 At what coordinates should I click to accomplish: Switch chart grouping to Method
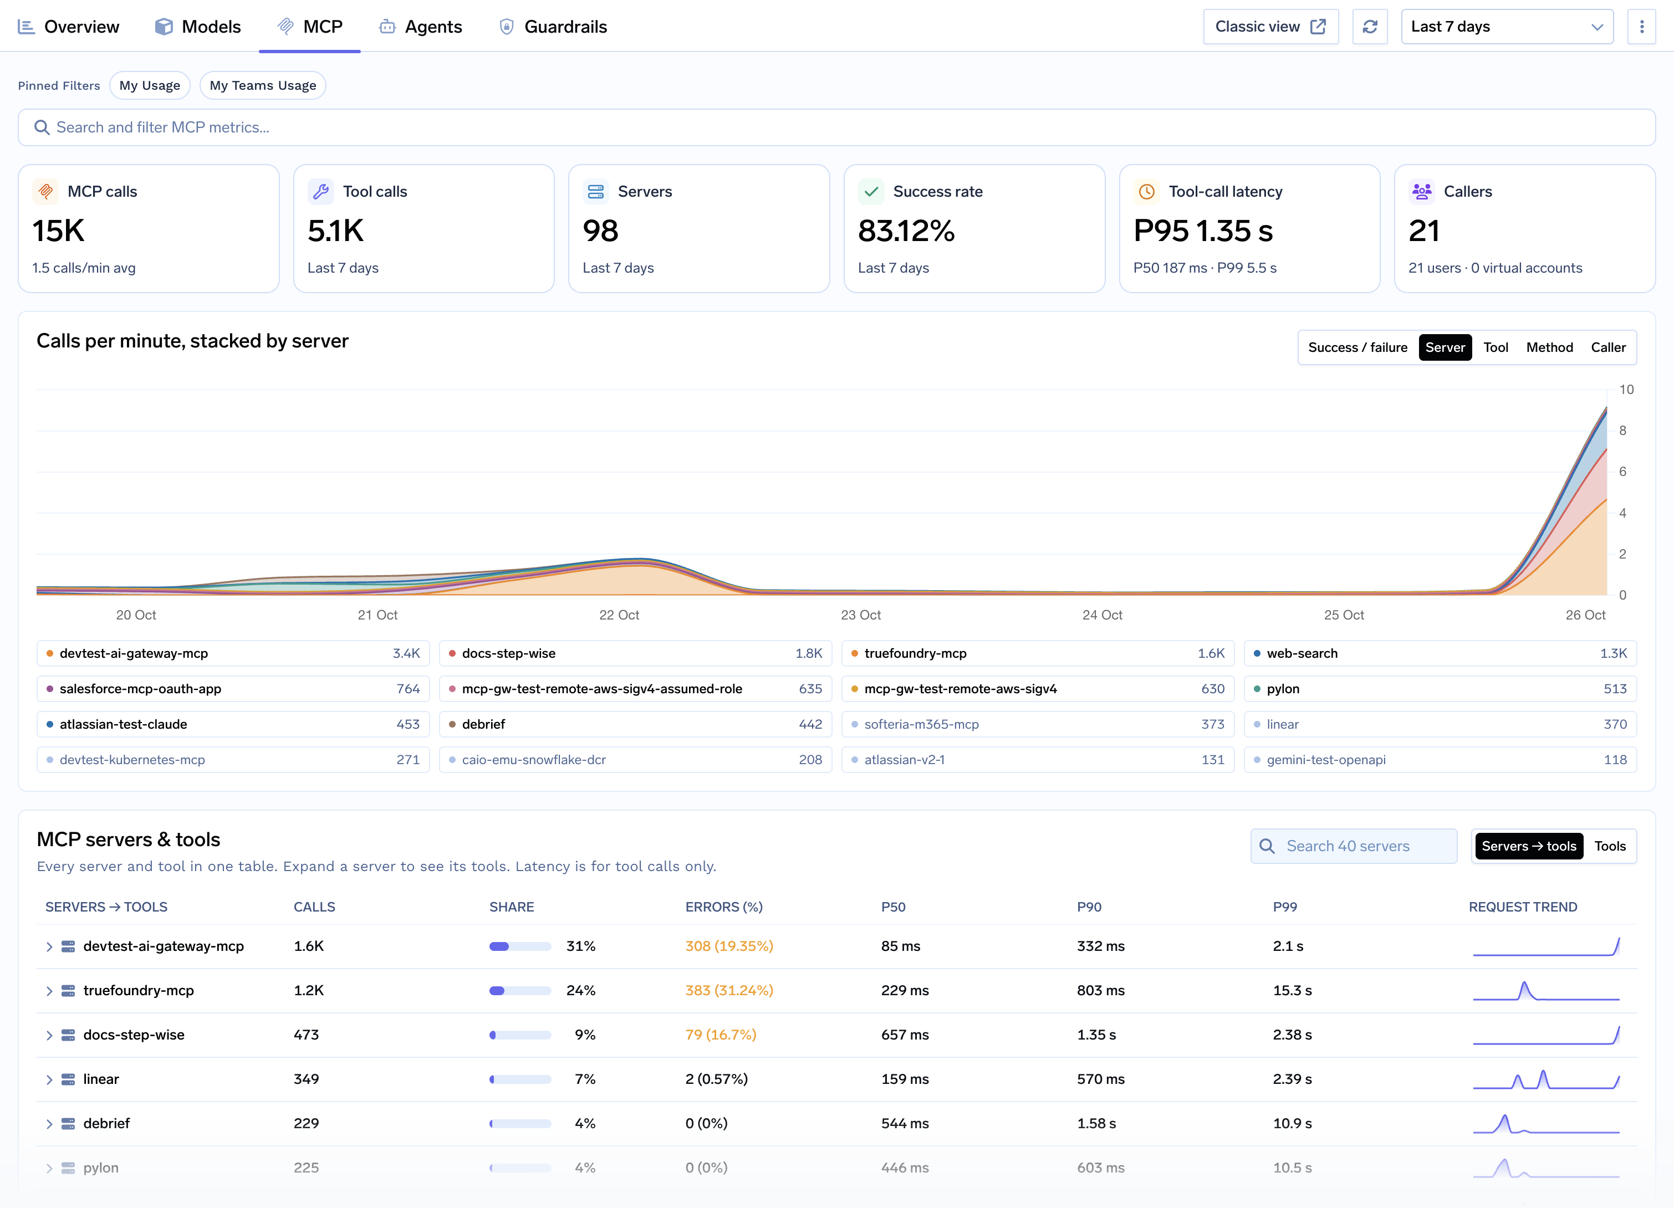pyautogui.click(x=1549, y=347)
